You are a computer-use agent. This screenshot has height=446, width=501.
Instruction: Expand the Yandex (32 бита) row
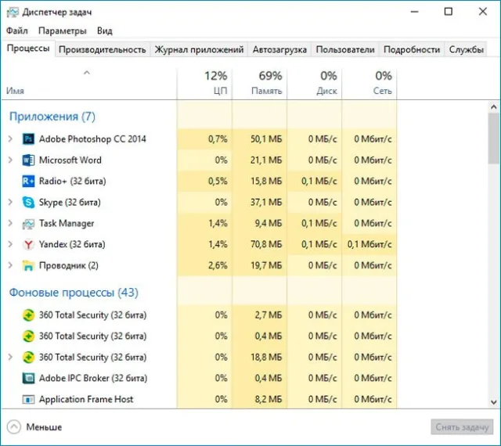[x=10, y=244]
